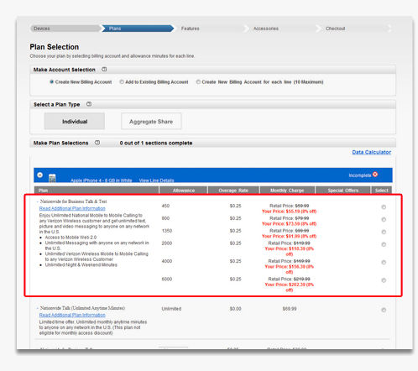The image size is (418, 371).
Task: Click 'Access to Mobile Web 2.0' bullet
Action: coord(71,238)
